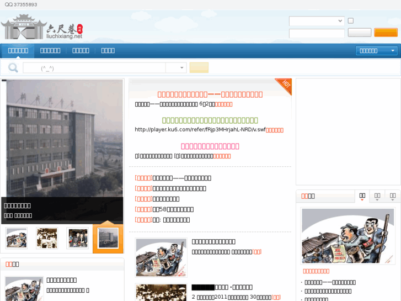
Task: Open first bullet link in right panel
Action: tap(330, 282)
